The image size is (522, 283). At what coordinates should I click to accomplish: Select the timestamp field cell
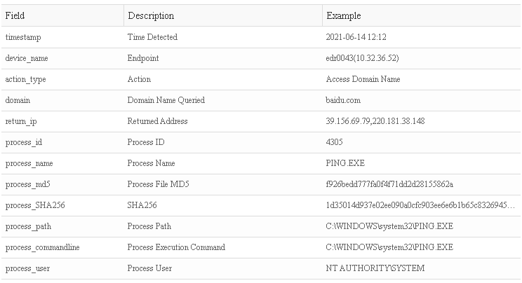pos(24,37)
